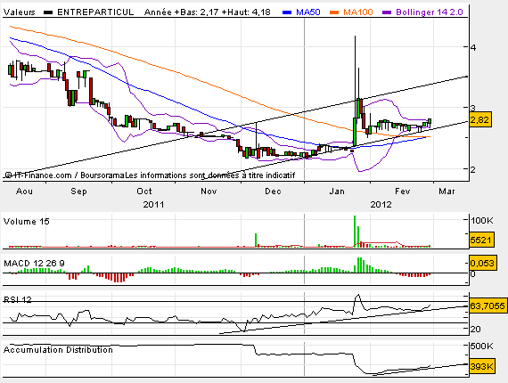Viewport: 508px width, 383px height.
Task: Click the tallest January price spike candle
Action: tap(355, 91)
